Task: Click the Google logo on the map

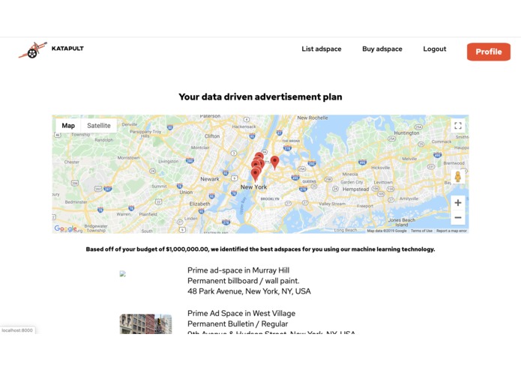Action: point(65,228)
